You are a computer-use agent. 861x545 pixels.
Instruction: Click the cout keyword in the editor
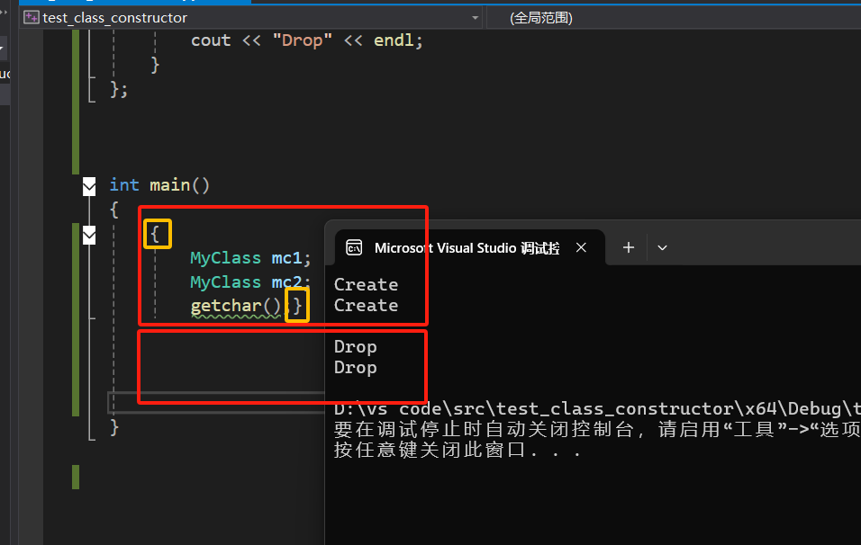click(211, 40)
